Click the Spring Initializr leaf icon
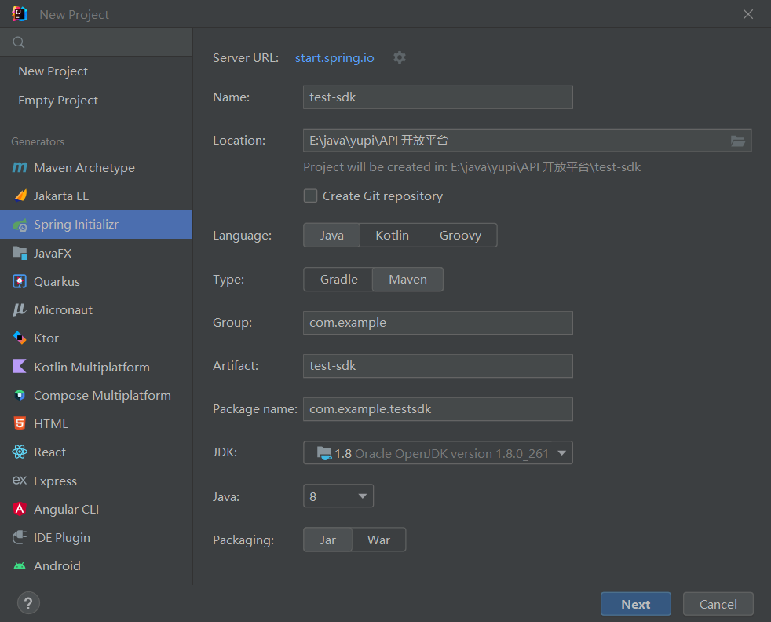 (20, 225)
